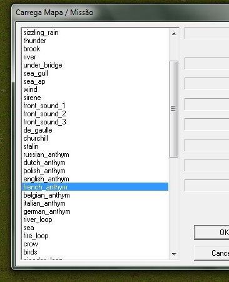Screen dimensions: 229x282
Task: Click the Cancel button
Action: [x=211, y=253]
